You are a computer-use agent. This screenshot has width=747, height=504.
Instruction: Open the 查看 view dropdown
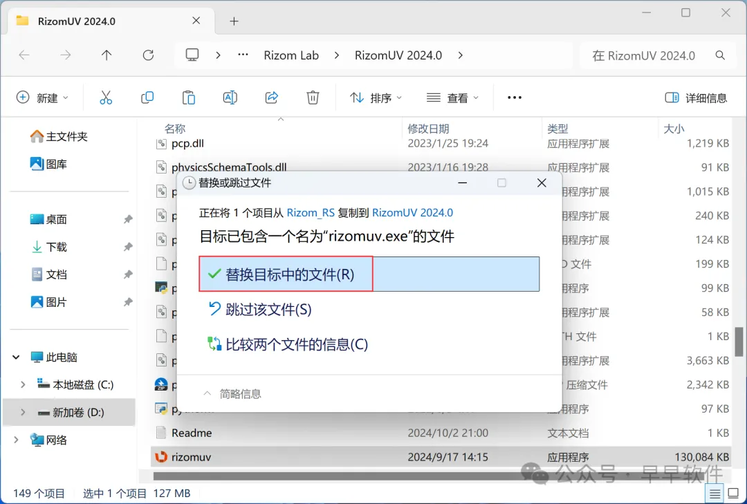click(452, 97)
